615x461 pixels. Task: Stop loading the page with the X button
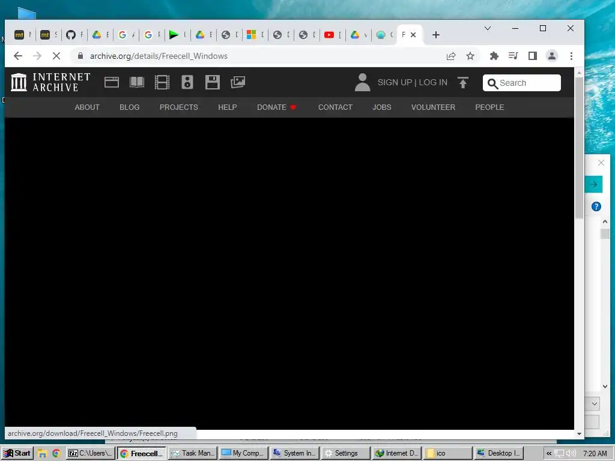(x=56, y=56)
